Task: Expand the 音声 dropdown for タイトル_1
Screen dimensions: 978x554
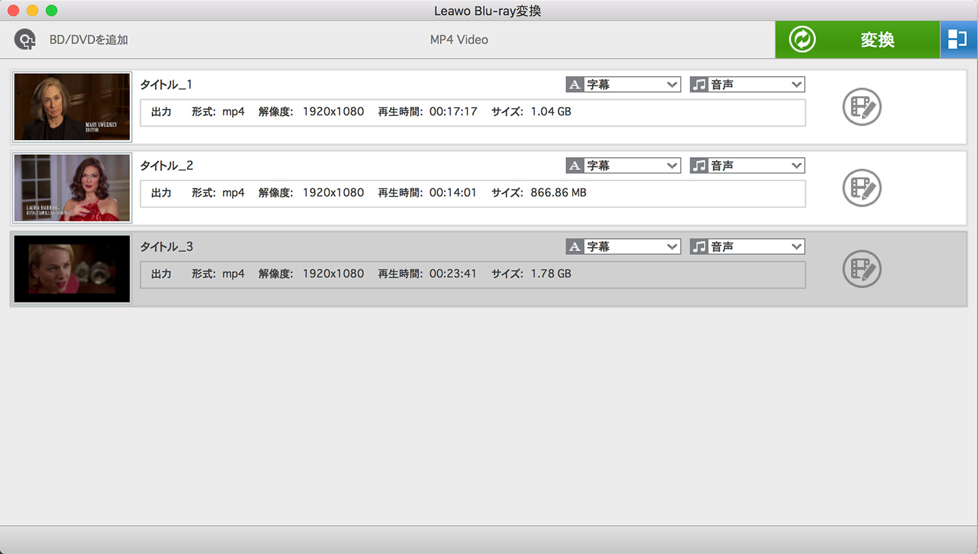Action: (796, 85)
